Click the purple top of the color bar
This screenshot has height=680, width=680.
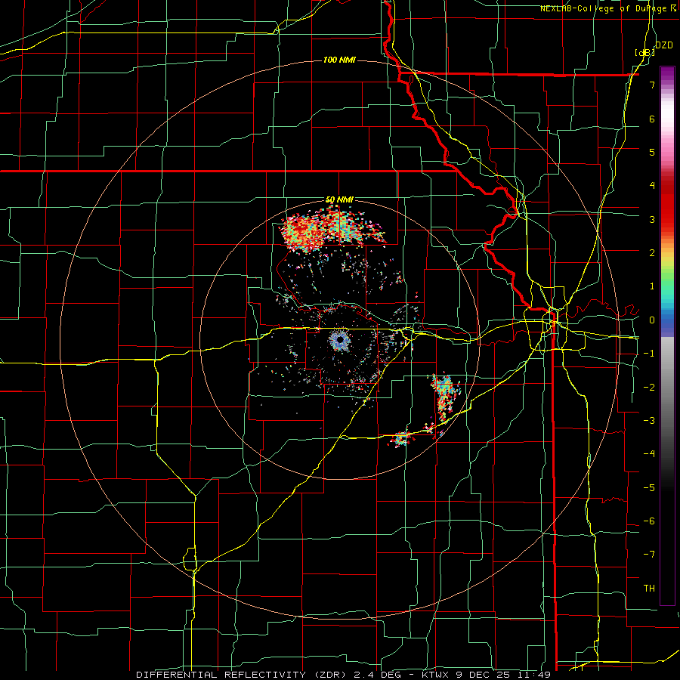coord(667,74)
